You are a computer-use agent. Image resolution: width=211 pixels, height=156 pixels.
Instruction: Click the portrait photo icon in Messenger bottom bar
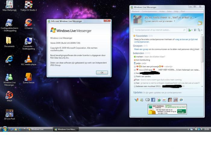point(170,100)
